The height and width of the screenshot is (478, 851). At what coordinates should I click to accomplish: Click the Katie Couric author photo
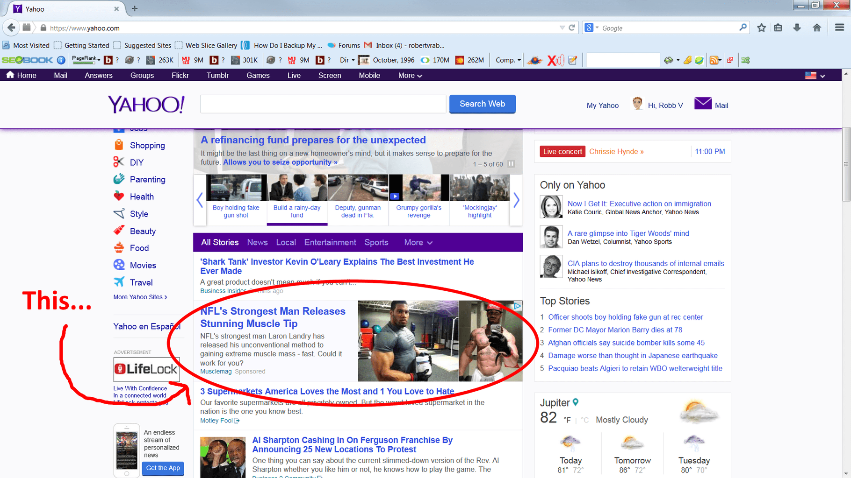(x=551, y=207)
